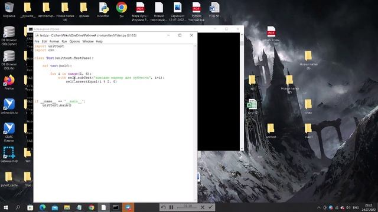
Task: Click the subTest string literal in code
Action: click(x=122, y=78)
